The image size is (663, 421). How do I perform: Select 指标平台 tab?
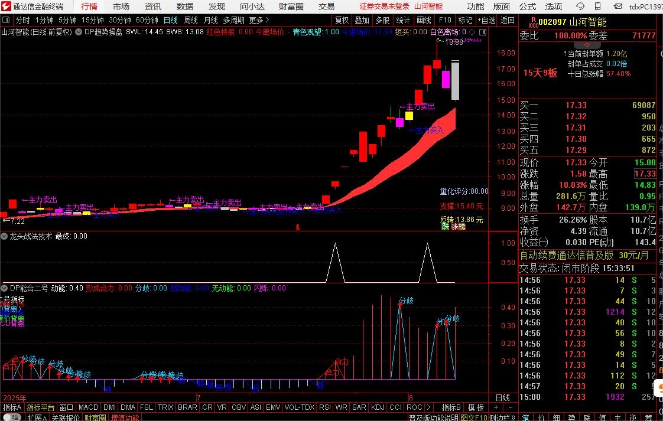pyautogui.click(x=41, y=407)
